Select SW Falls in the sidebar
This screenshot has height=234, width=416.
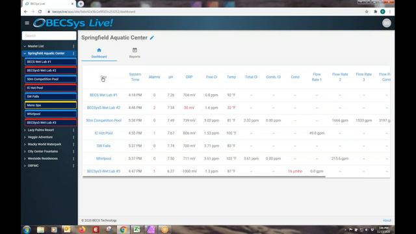(x=51, y=97)
